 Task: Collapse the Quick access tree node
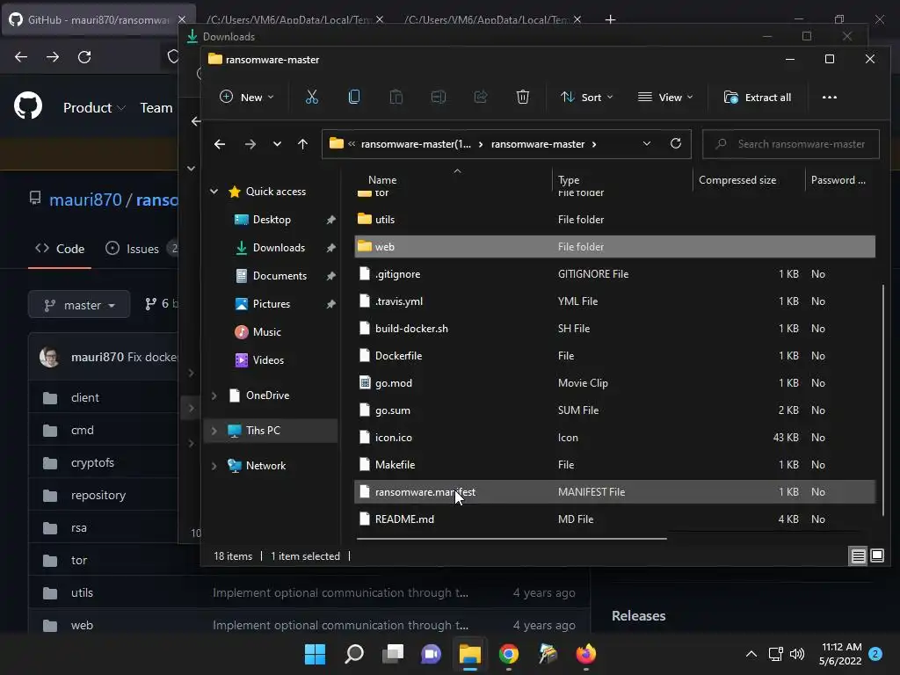click(214, 191)
